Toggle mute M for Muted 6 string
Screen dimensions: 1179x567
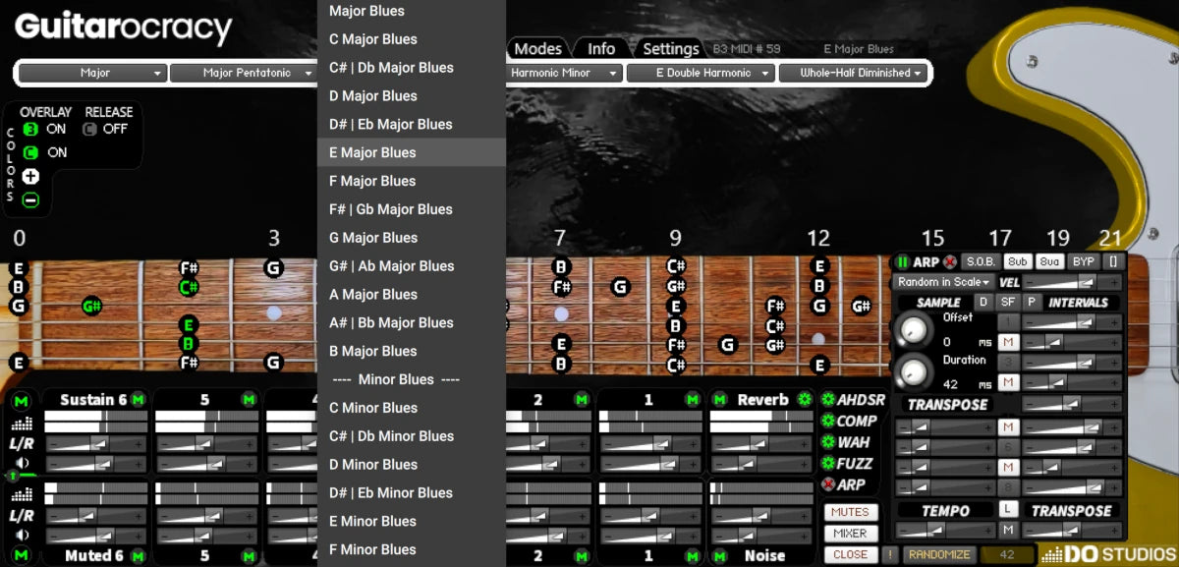139,556
